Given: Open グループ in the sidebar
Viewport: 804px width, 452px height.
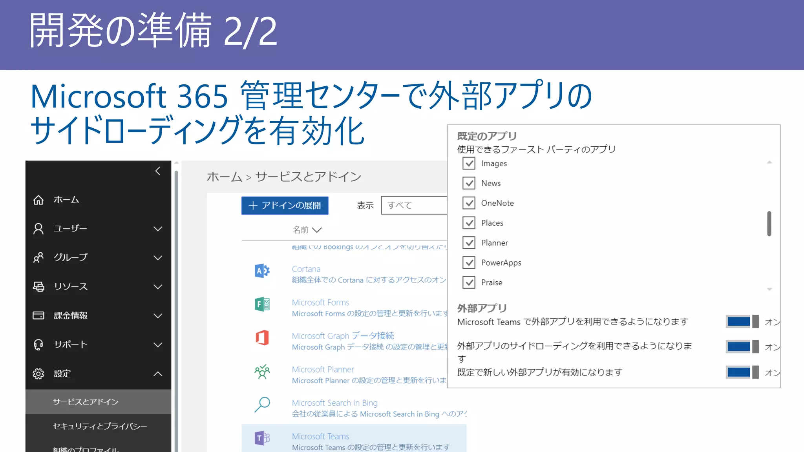Looking at the screenshot, I should [71, 257].
